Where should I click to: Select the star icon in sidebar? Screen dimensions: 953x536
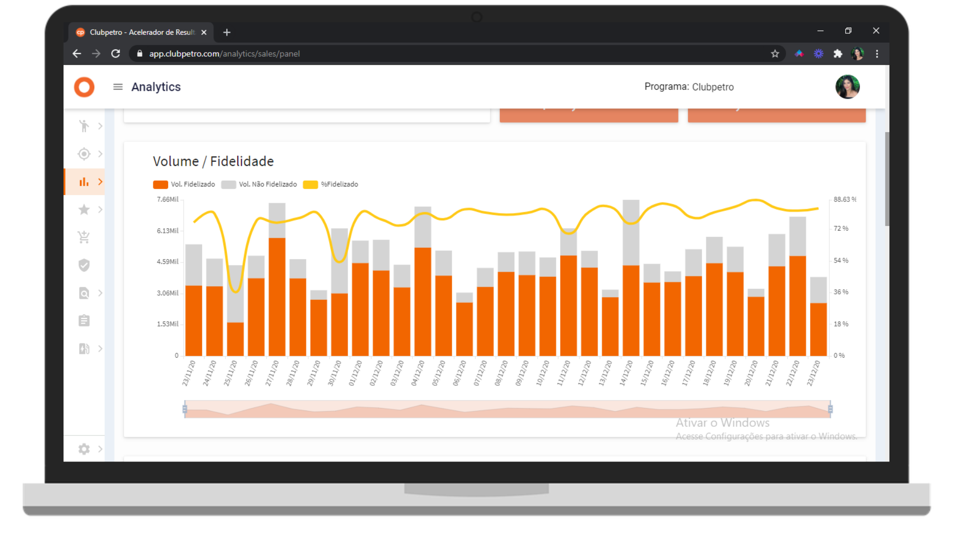84,209
